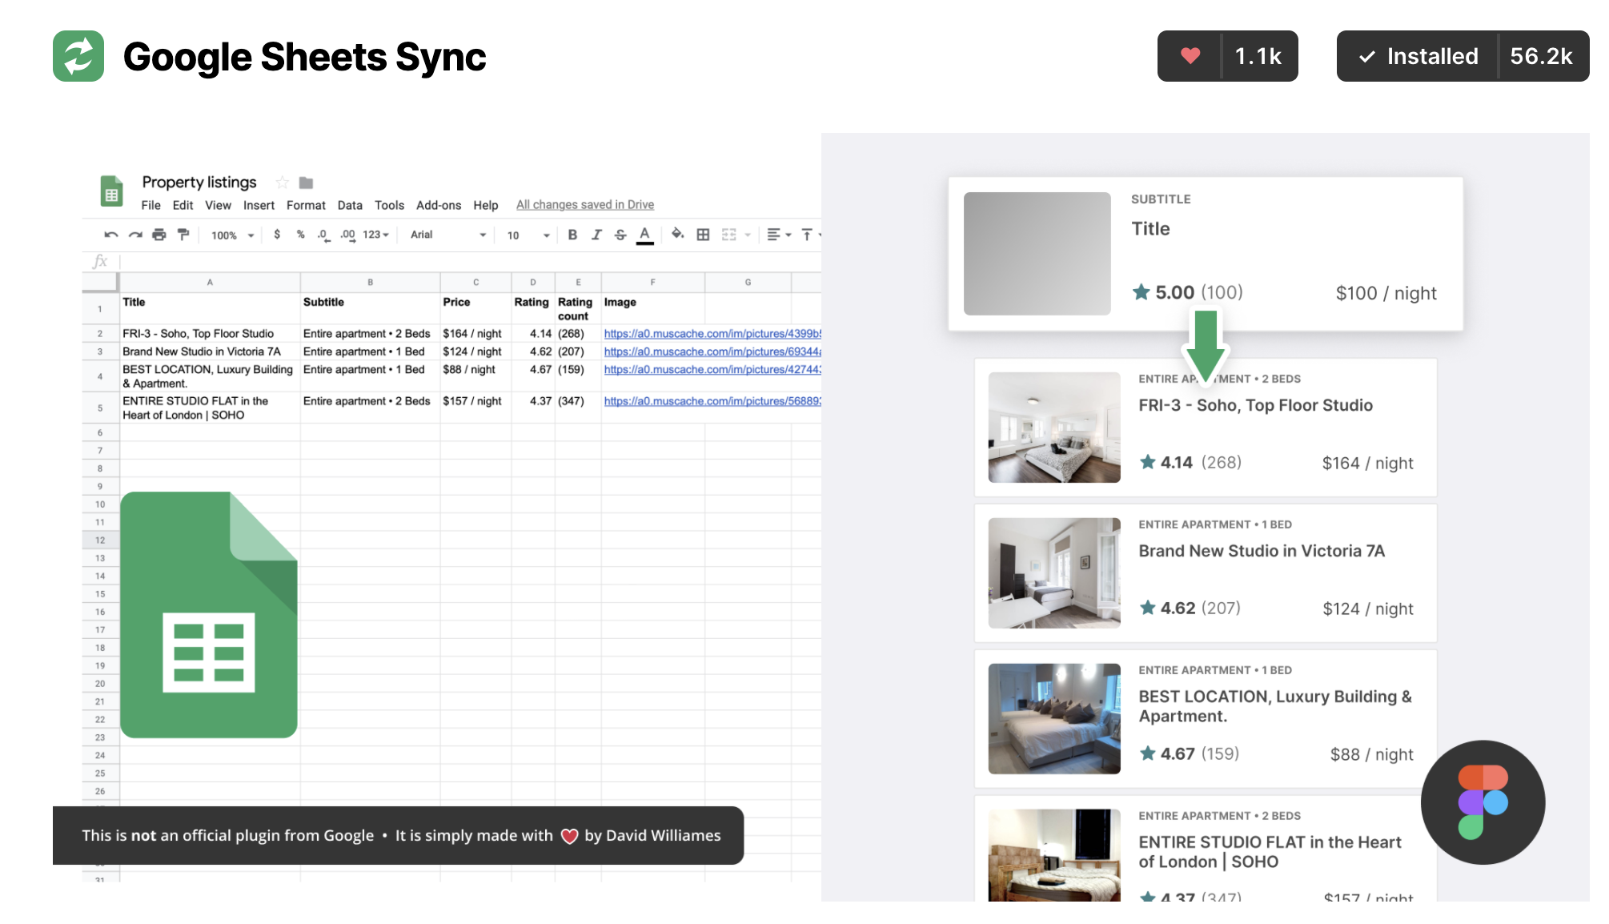
Task: Click the Print icon in Sheets toolbar
Action: (159, 235)
